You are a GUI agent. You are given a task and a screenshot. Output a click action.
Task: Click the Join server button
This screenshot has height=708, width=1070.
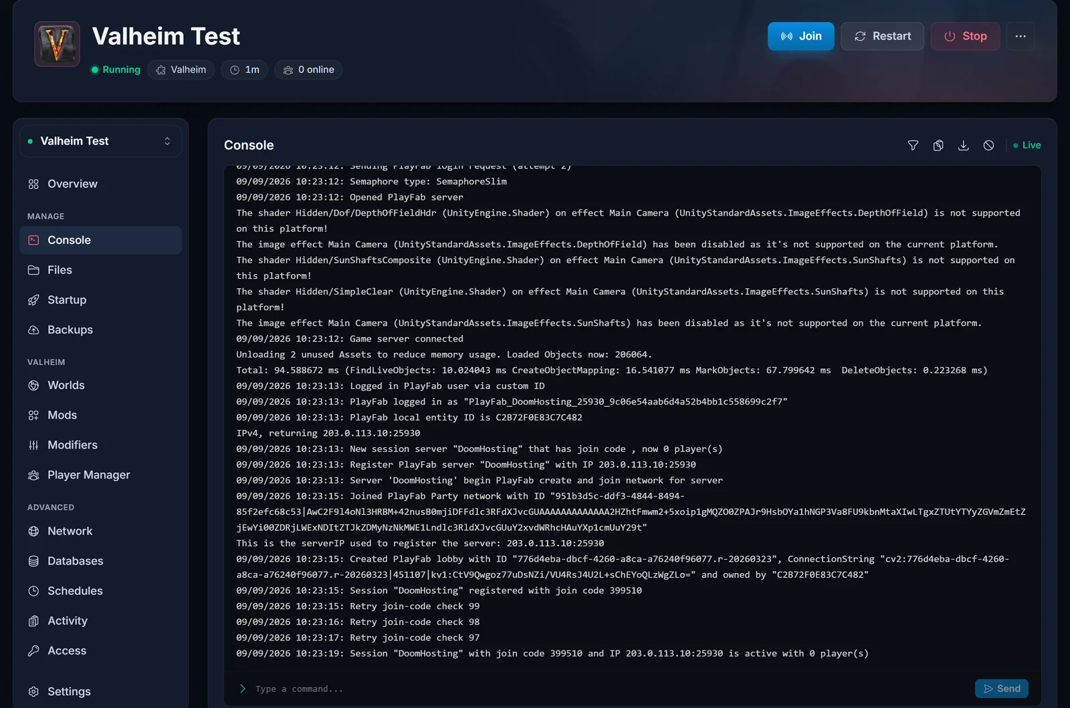pos(800,36)
